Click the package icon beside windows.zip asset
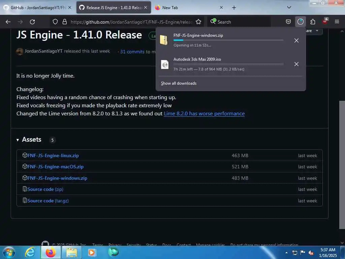The width and height of the screenshot is (345, 259). point(25,178)
